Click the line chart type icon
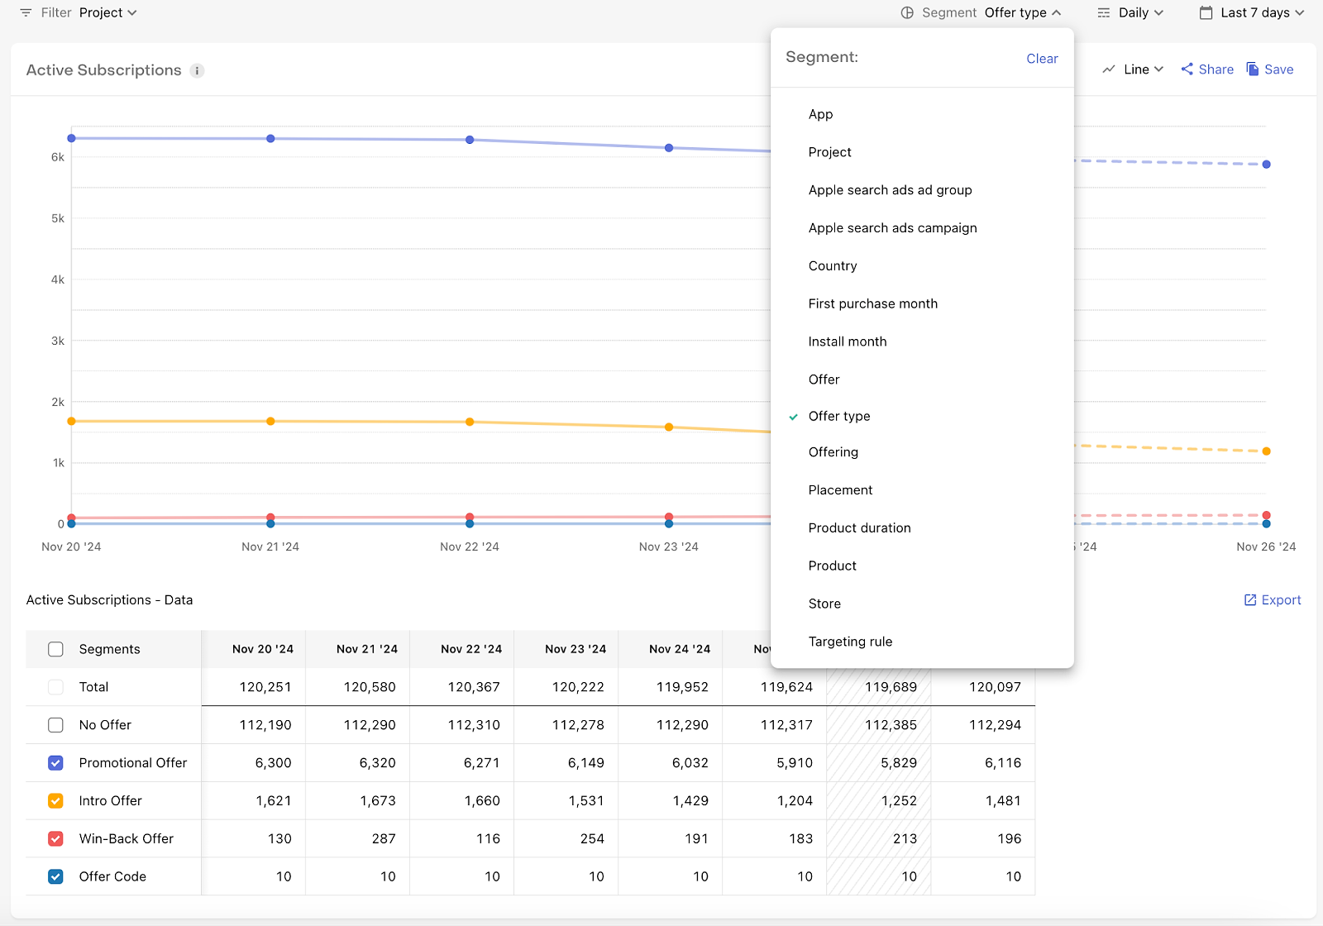 point(1109,69)
